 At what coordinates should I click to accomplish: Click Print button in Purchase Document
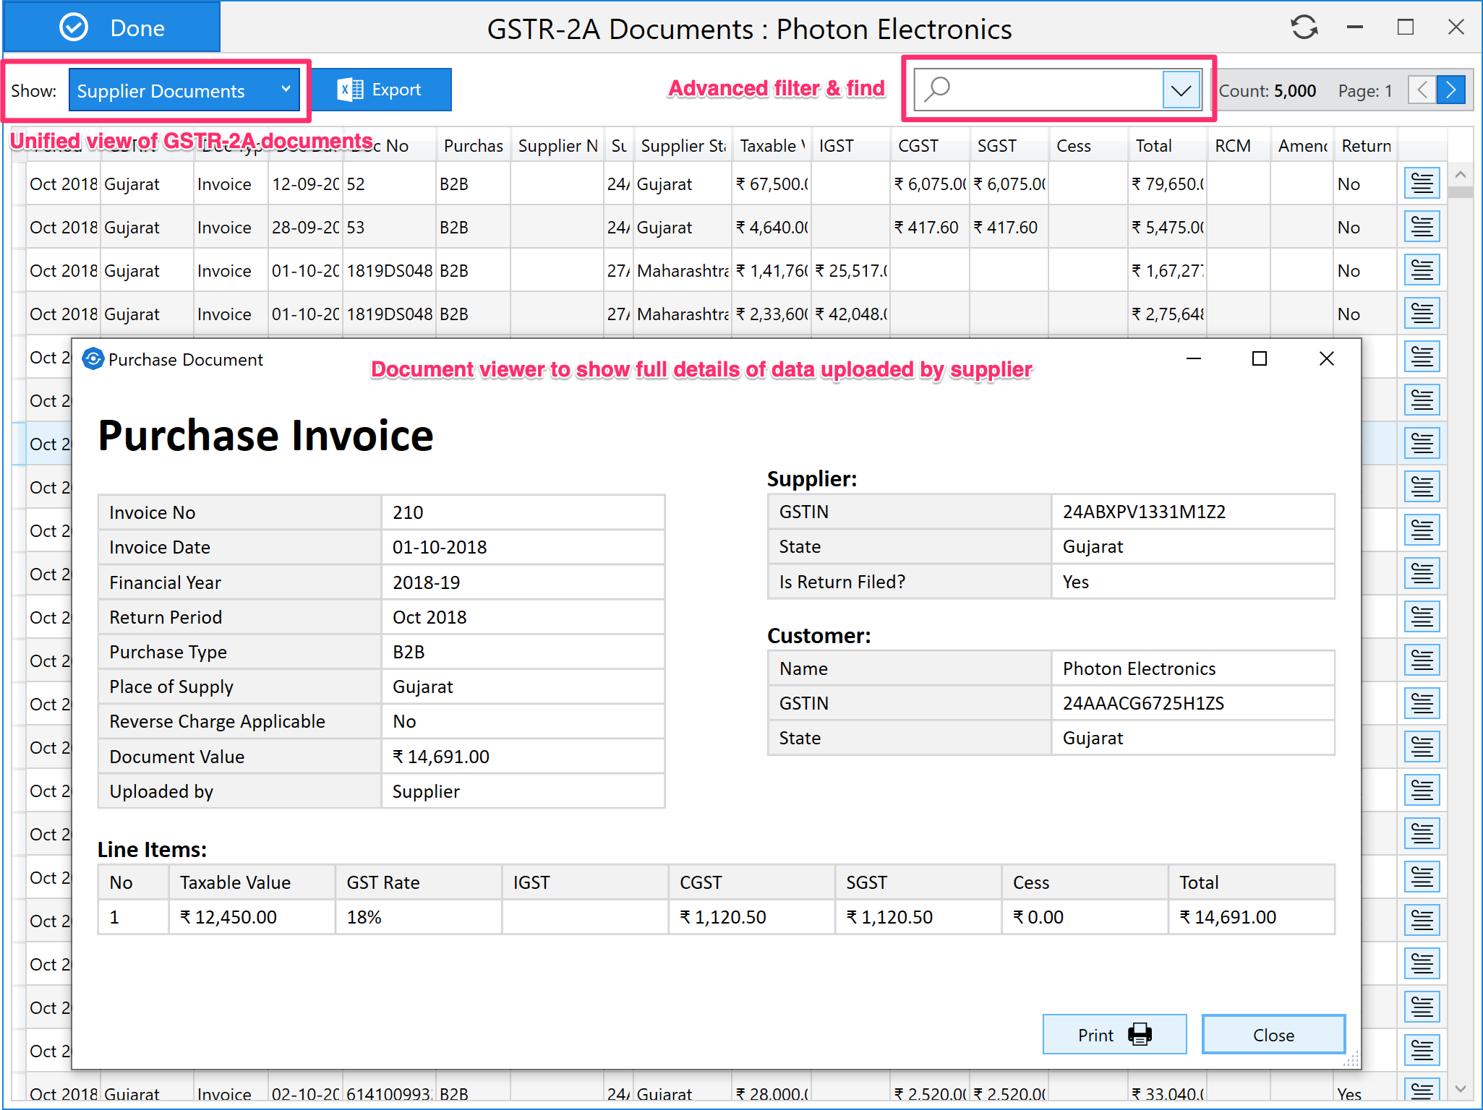pyautogui.click(x=1114, y=1035)
